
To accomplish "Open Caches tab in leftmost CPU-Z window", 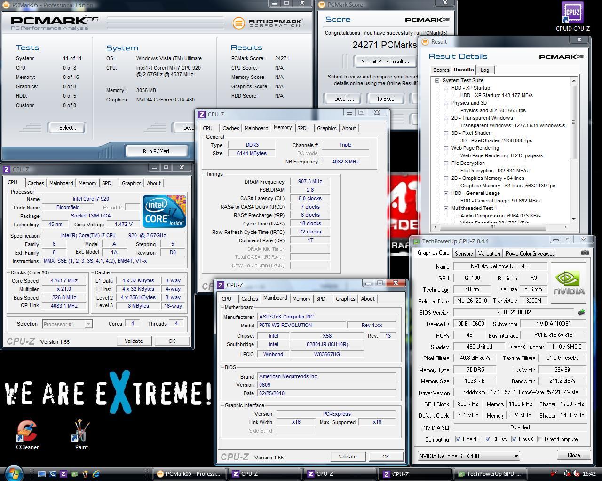I will (35, 183).
